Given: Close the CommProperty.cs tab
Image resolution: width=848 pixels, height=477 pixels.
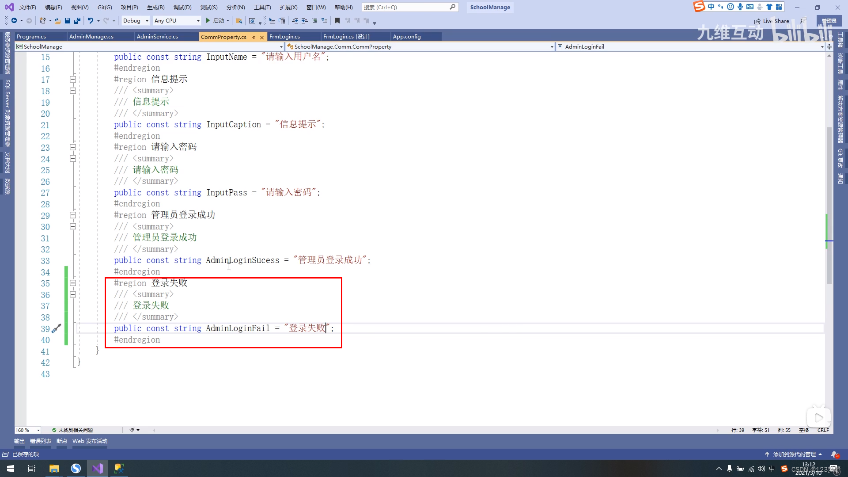Looking at the screenshot, I should tap(262, 37).
